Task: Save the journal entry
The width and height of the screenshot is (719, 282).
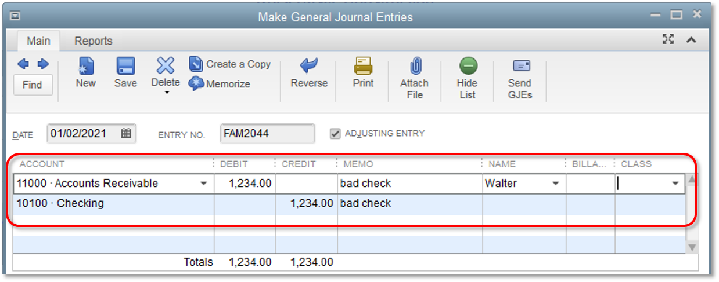Action: click(x=125, y=72)
